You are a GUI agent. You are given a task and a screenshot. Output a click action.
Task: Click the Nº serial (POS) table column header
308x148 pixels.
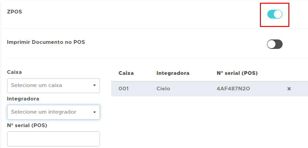tap(237, 73)
